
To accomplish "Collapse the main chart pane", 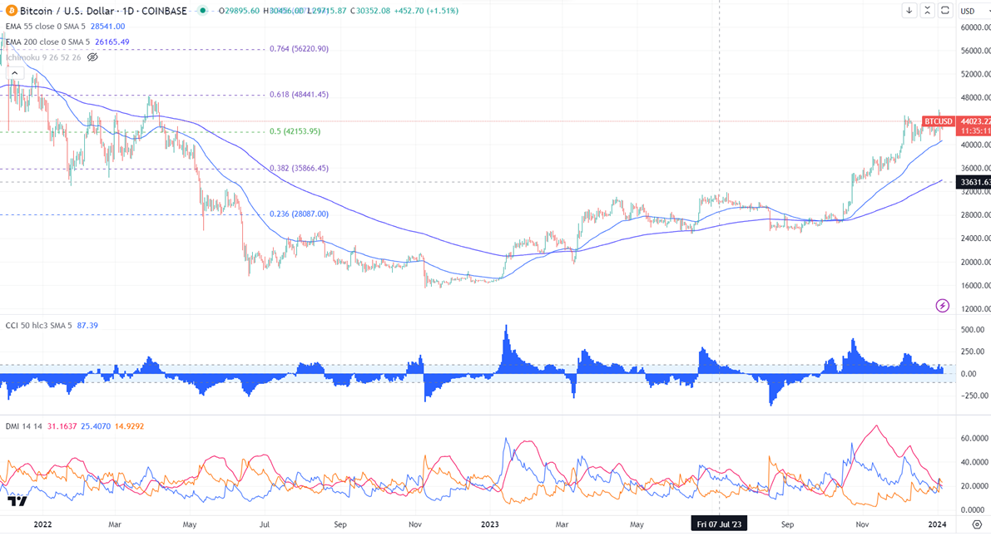I will 927,10.
